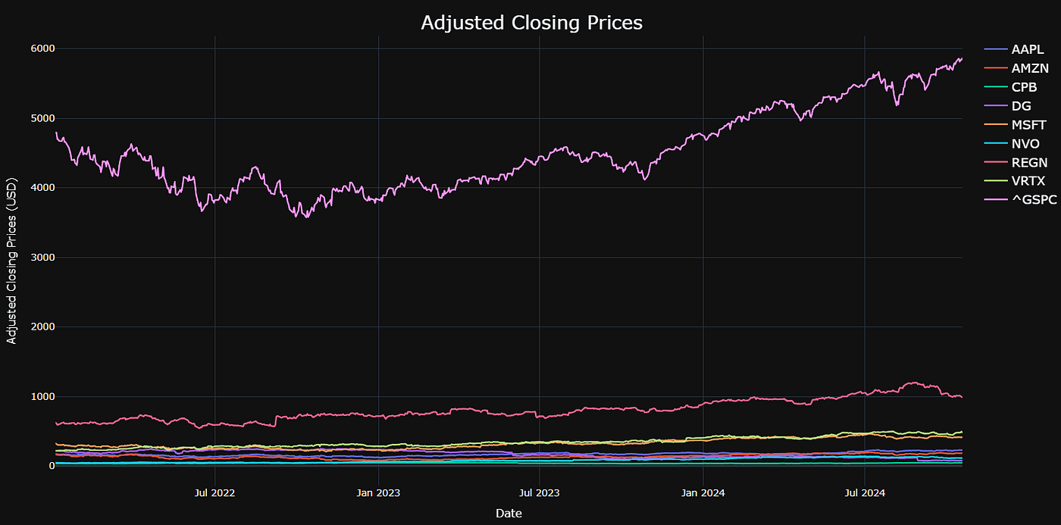Click the 2000 y-axis tick label
The height and width of the screenshot is (525, 1061).
[x=42, y=327]
